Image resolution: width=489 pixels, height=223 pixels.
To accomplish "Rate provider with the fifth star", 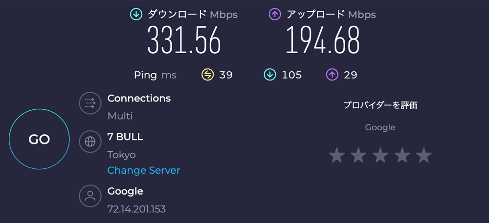I will (x=424, y=156).
